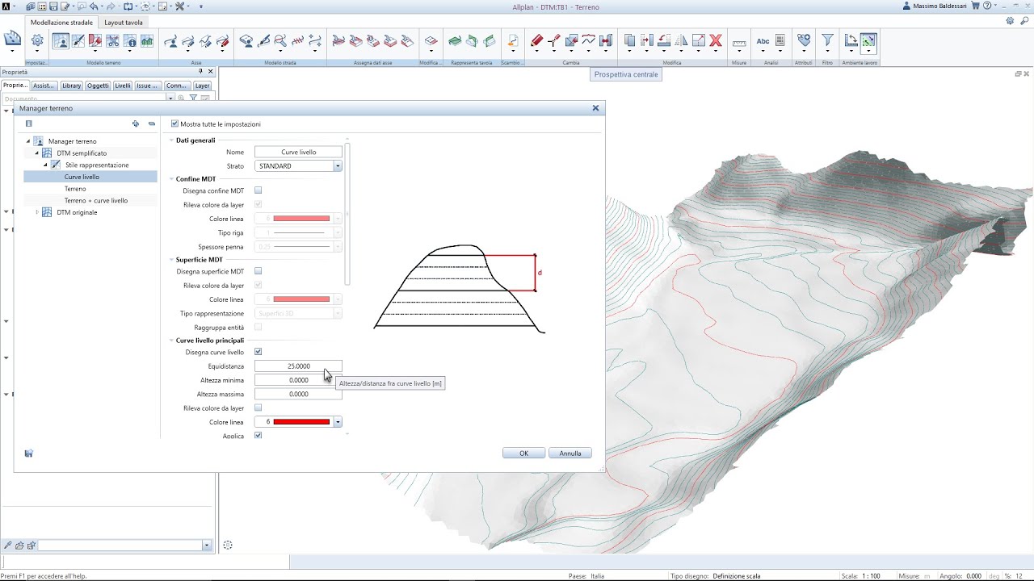Click the Altezza minima input field
Image resolution: width=1034 pixels, height=581 pixels.
(x=298, y=380)
